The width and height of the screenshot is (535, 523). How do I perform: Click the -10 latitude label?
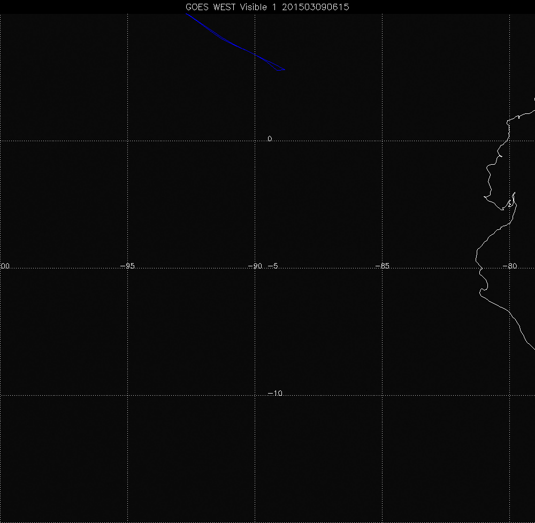pyautogui.click(x=274, y=394)
